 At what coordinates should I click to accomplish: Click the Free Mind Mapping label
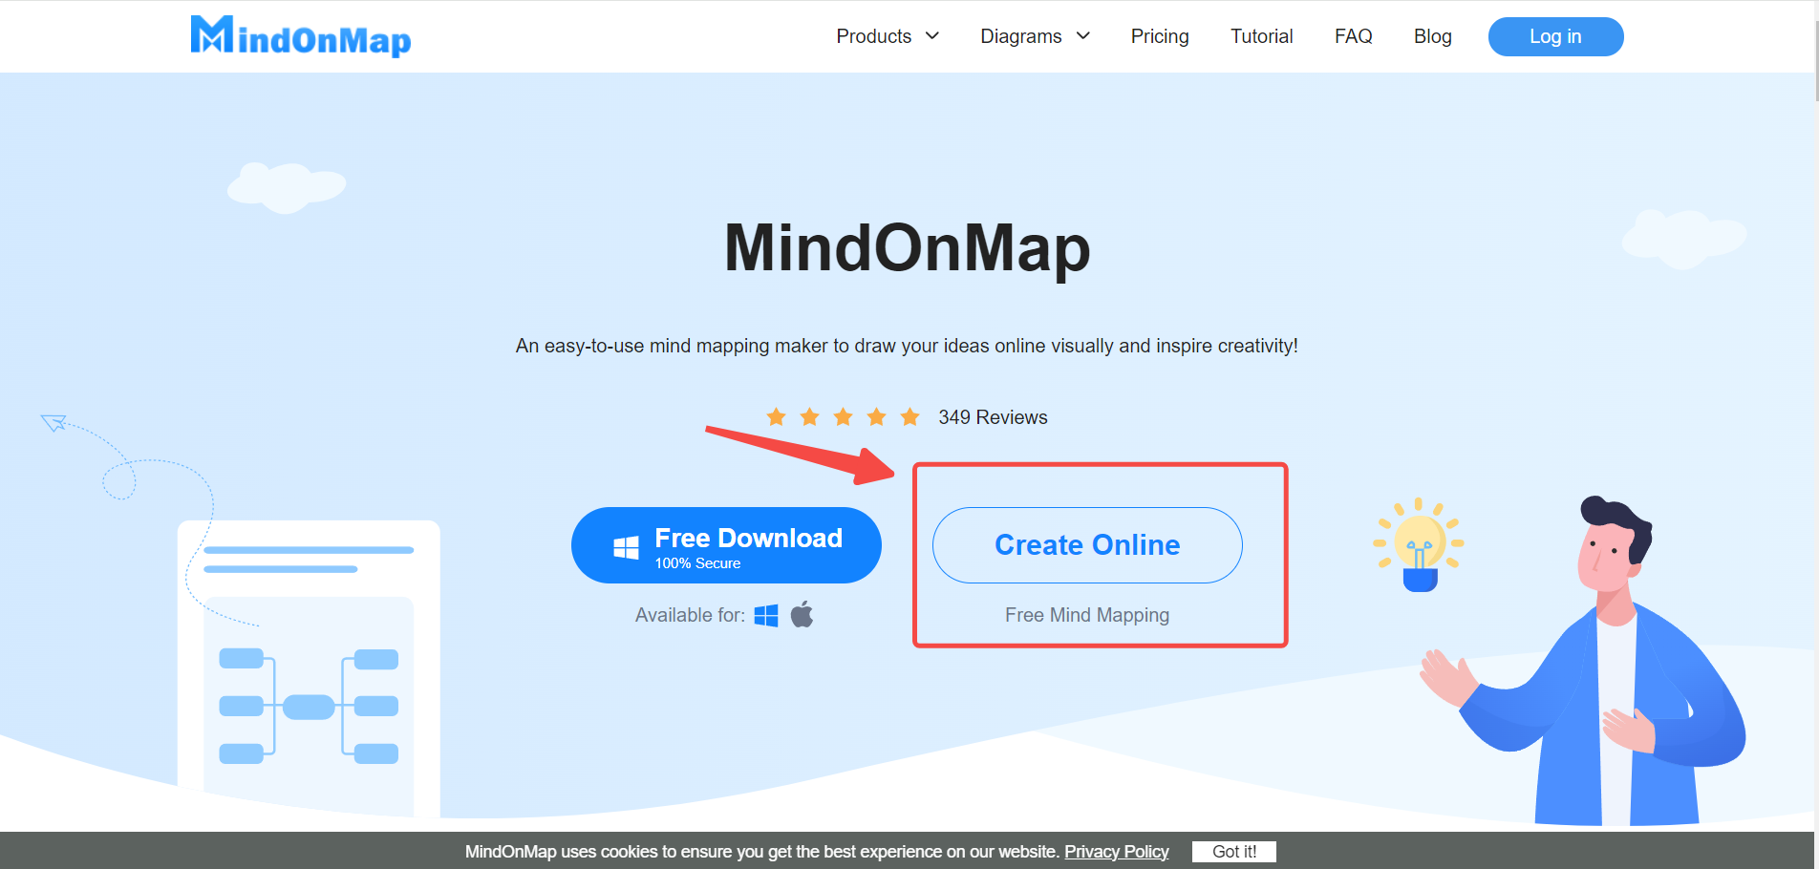point(1087,615)
